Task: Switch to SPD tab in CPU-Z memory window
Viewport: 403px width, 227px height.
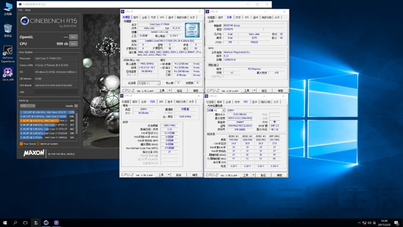Action: 161,102
